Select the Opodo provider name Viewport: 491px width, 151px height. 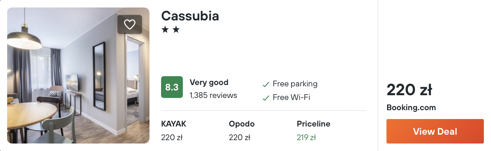click(x=241, y=124)
